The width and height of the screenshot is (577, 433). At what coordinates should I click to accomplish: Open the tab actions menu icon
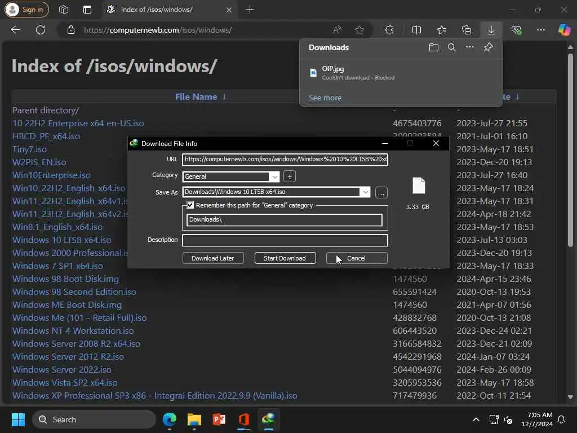pos(87,10)
